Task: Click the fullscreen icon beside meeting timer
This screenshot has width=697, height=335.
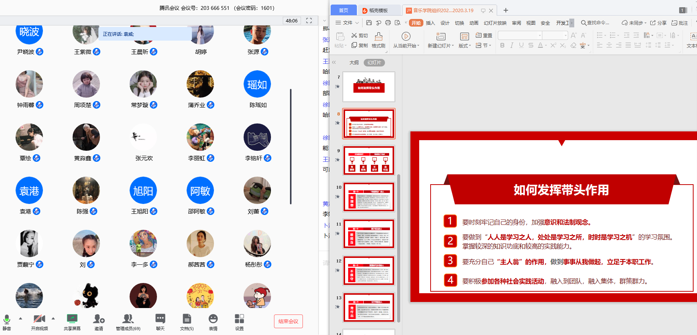Action: click(x=309, y=21)
